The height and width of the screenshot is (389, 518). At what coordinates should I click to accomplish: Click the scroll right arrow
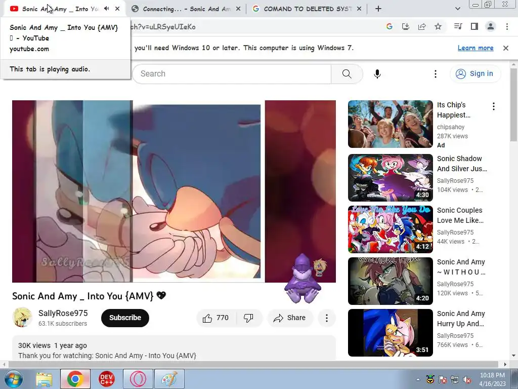tap(505, 365)
